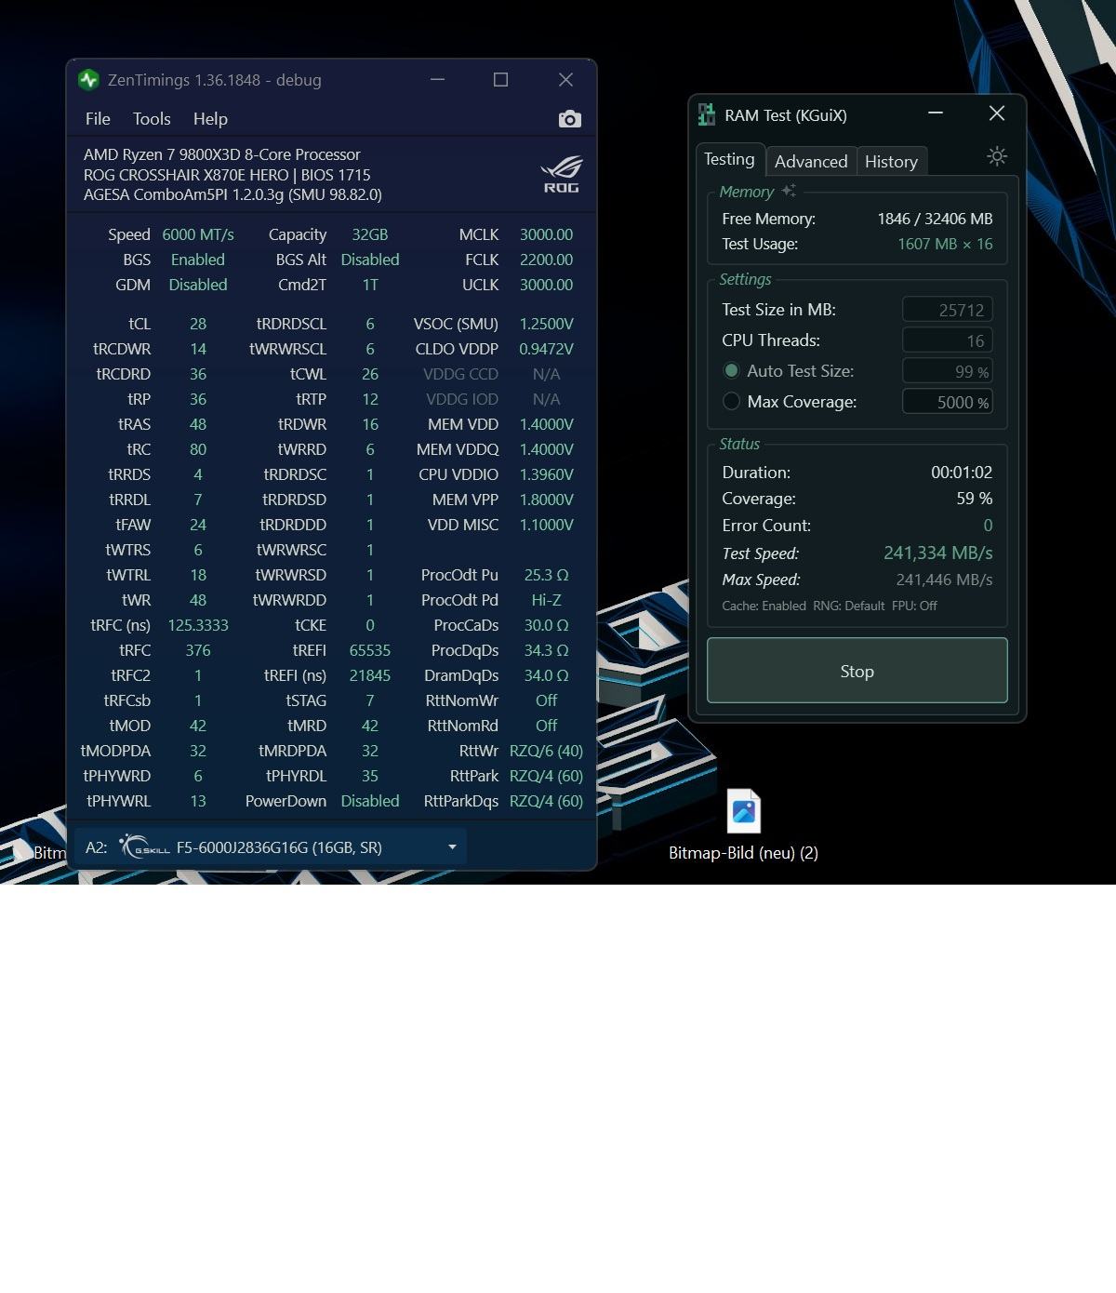The height and width of the screenshot is (1293, 1116).
Task: Click the FPU: Off status text
Action: [914, 606]
